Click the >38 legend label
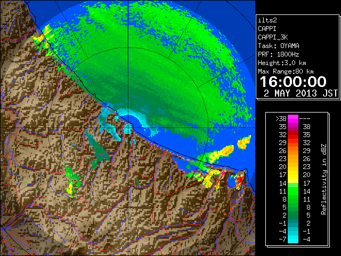 click(281, 119)
